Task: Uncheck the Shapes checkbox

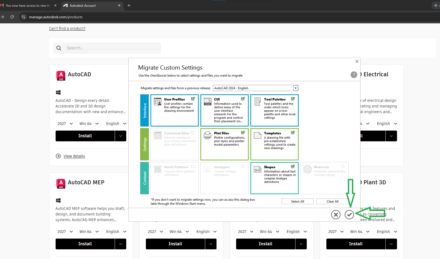Action: (293, 167)
